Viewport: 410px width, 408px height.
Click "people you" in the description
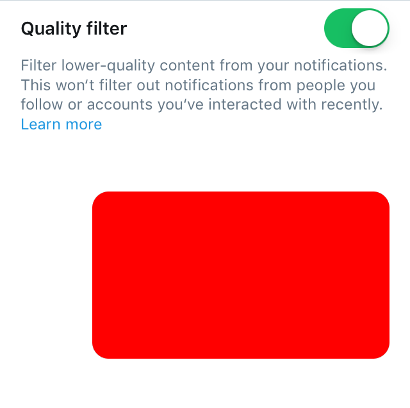click(x=336, y=86)
